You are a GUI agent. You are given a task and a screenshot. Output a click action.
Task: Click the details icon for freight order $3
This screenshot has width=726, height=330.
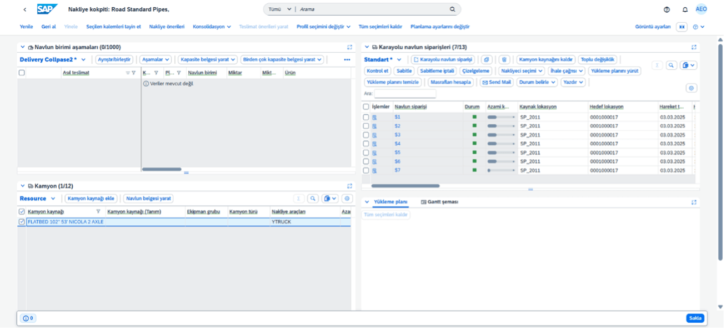coord(374,135)
